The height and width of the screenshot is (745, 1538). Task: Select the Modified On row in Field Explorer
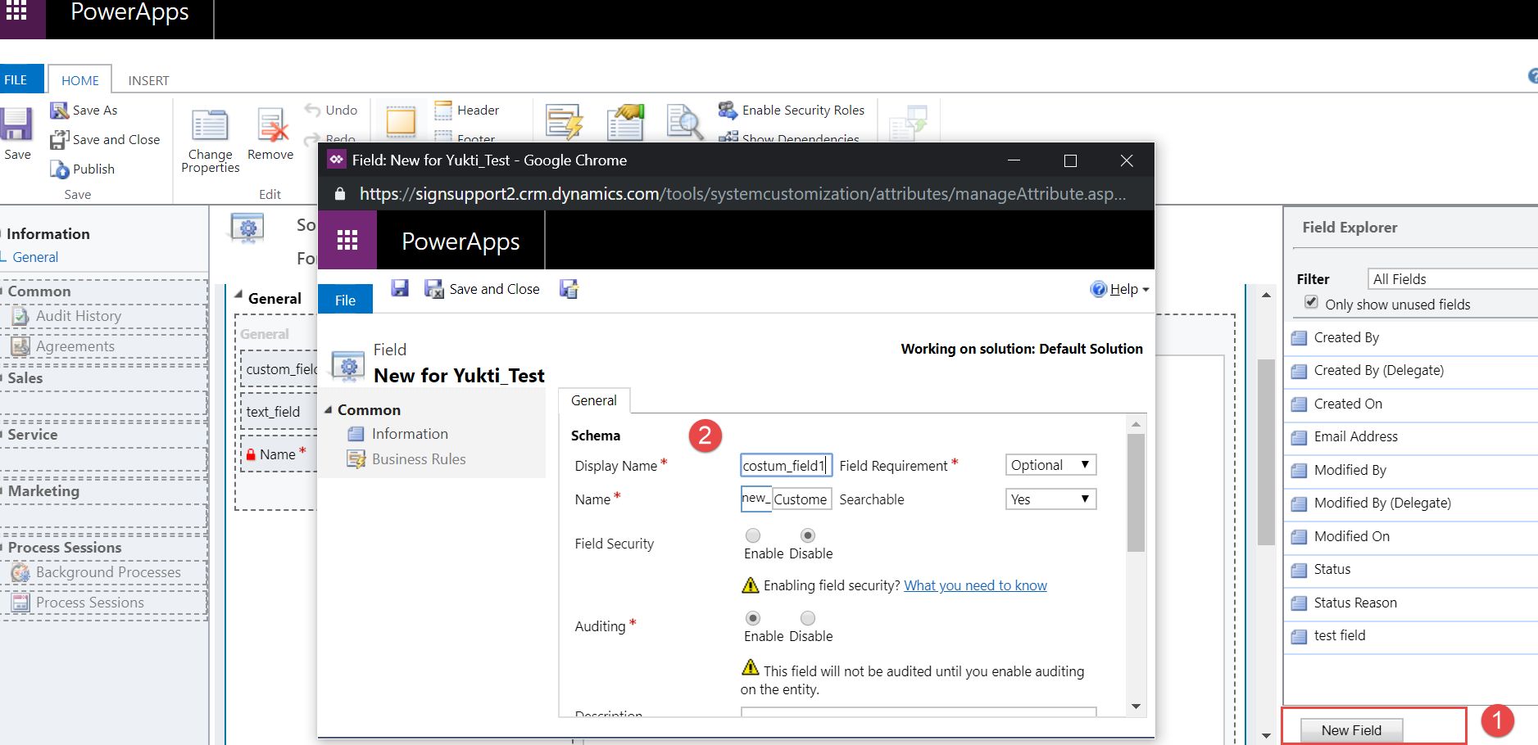point(1410,537)
